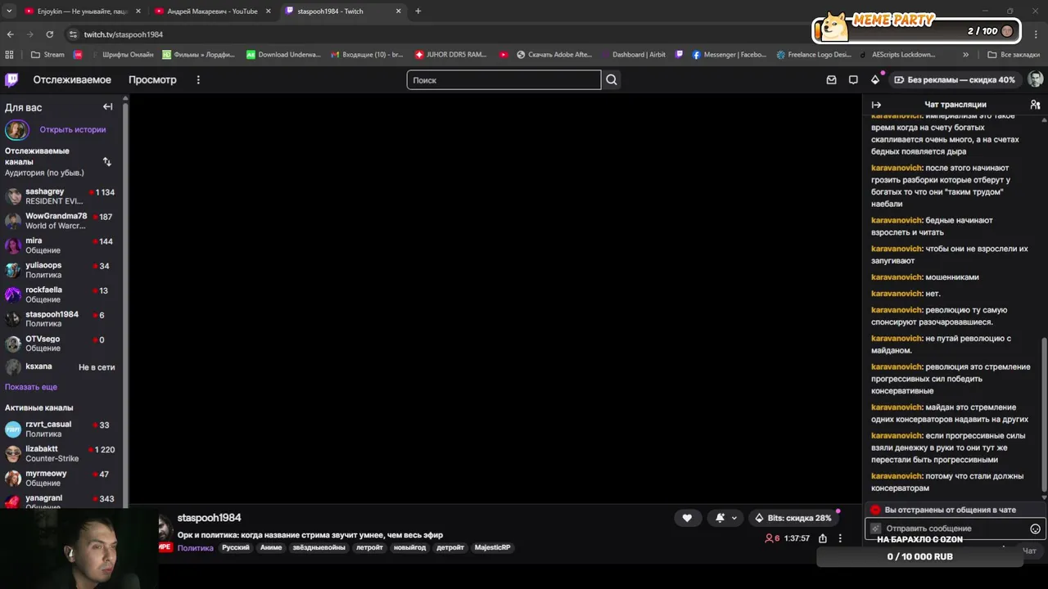The image size is (1048, 589).
Task: Click the 'новыйгод' stream tag
Action: click(409, 548)
